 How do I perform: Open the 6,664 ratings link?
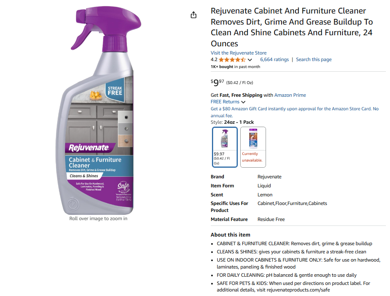coord(274,59)
